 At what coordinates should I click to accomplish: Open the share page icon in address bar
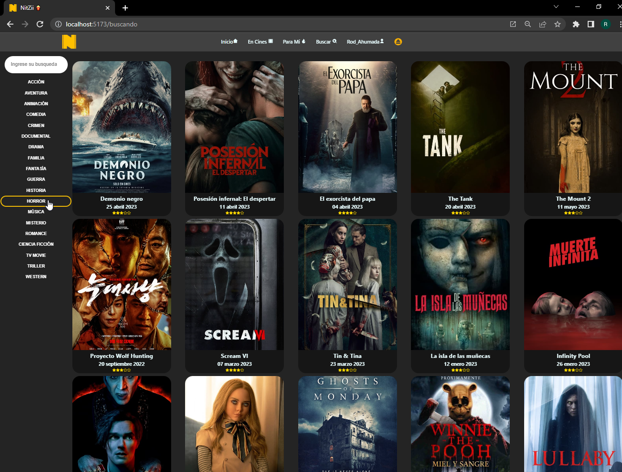543,24
